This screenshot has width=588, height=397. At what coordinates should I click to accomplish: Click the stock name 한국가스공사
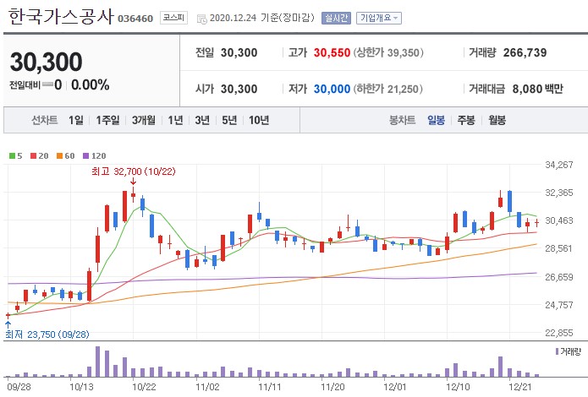pos(60,17)
